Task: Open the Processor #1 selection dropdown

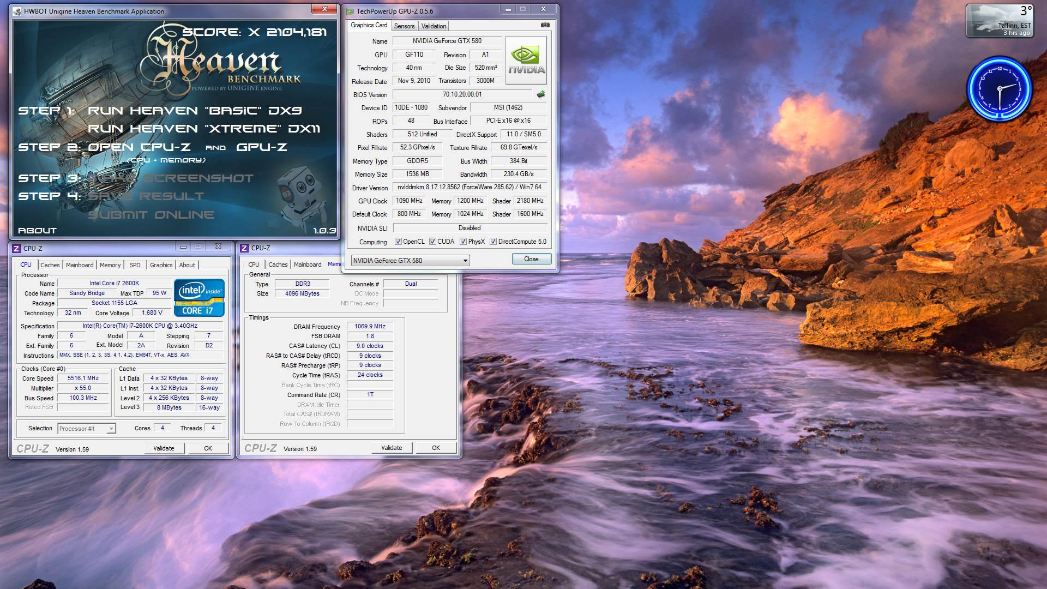Action: pyautogui.click(x=86, y=429)
